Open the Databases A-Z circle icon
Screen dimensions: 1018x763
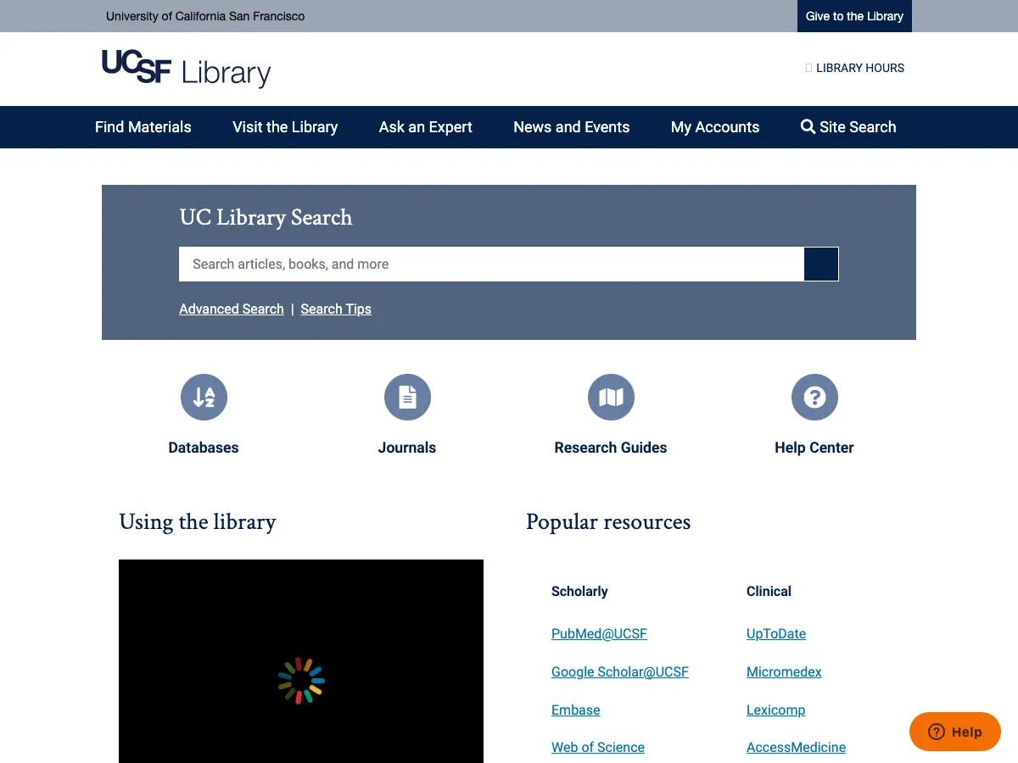204,397
